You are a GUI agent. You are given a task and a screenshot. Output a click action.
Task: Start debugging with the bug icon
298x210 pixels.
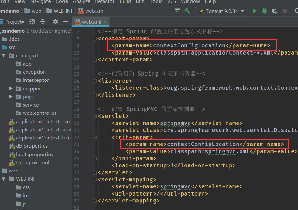264,11
